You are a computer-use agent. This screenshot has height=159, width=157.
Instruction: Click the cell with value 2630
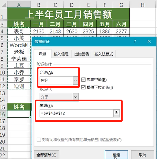[72, 31]
